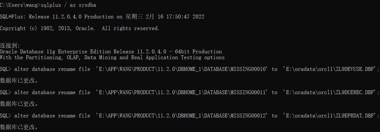
Task: Click the second '数据库已更改。' message
Action: coord(19,104)
